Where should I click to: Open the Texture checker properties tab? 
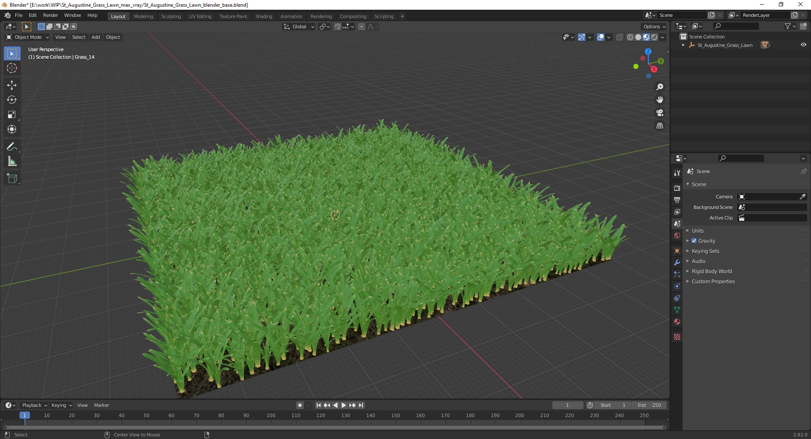(x=677, y=337)
